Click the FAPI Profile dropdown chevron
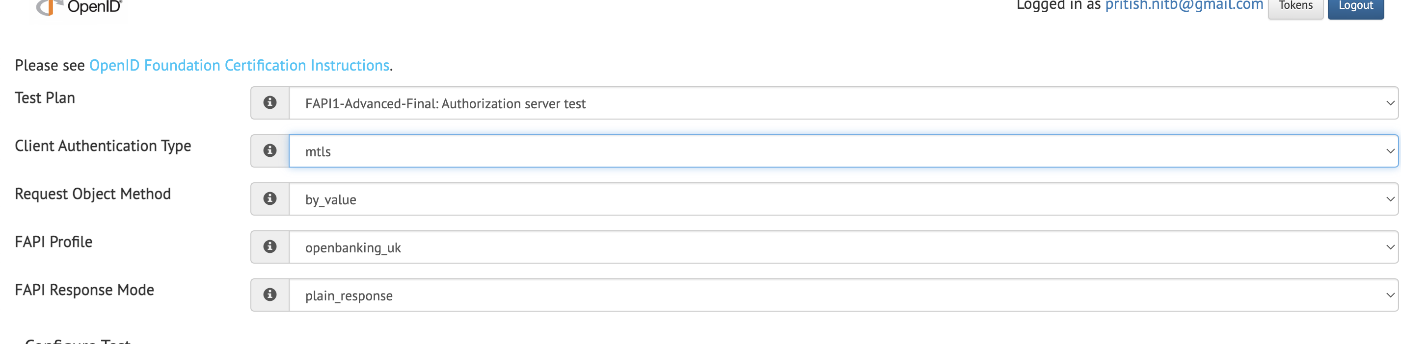 1390,247
